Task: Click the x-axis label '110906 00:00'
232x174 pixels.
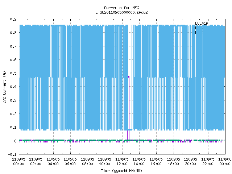Action: tap(225, 162)
